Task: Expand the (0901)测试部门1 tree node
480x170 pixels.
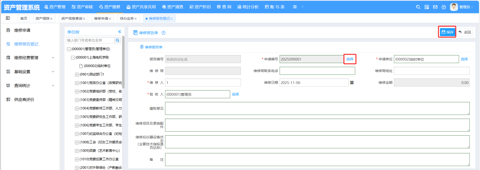Action: (77, 75)
